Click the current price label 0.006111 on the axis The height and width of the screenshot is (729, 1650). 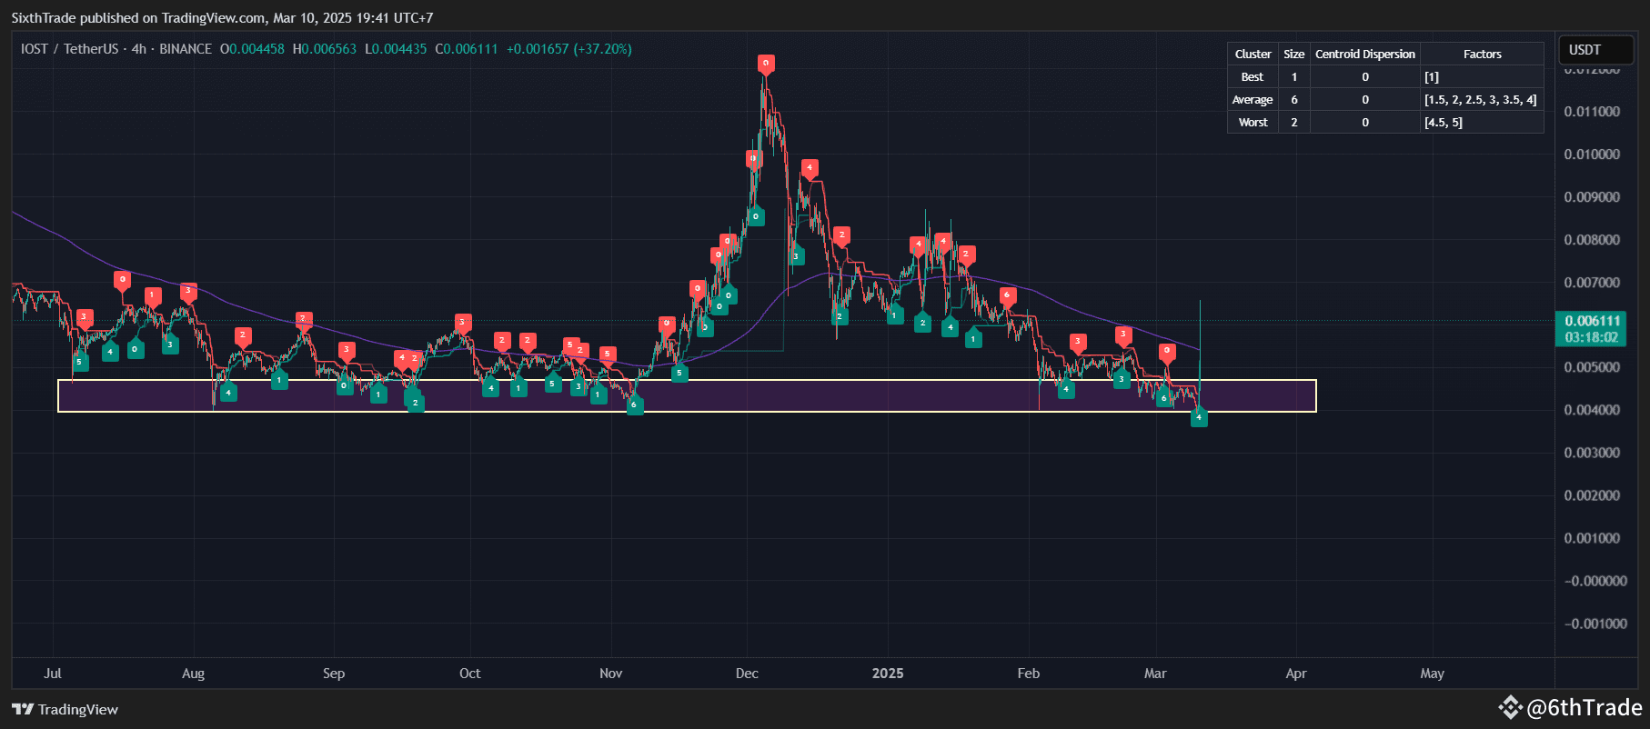tap(1592, 321)
